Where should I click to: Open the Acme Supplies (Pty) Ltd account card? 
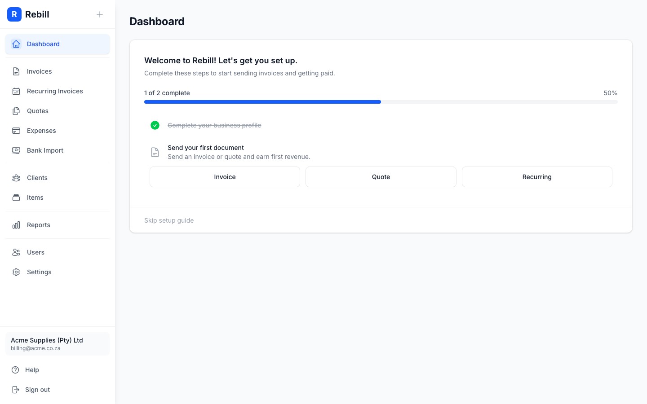[58, 344]
